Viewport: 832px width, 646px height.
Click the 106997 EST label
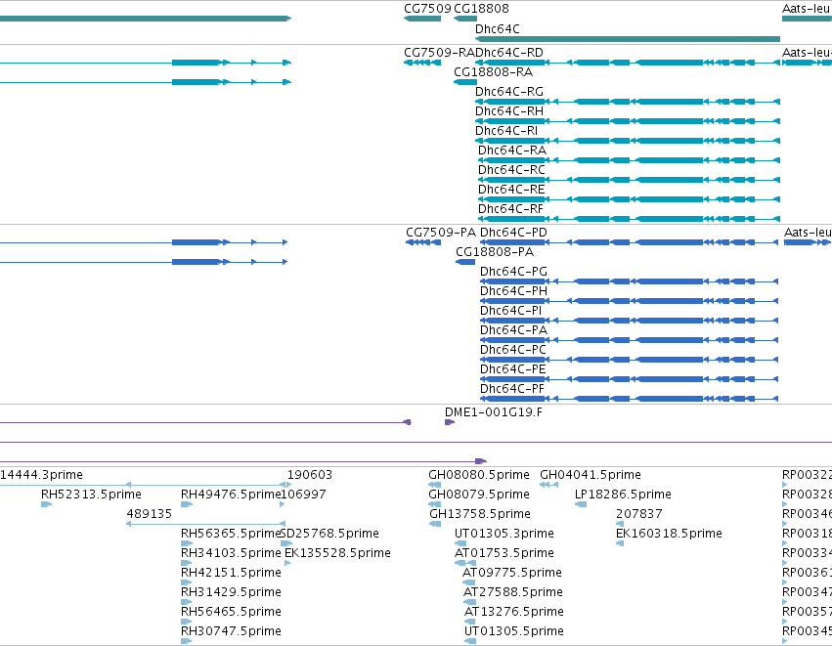click(303, 495)
